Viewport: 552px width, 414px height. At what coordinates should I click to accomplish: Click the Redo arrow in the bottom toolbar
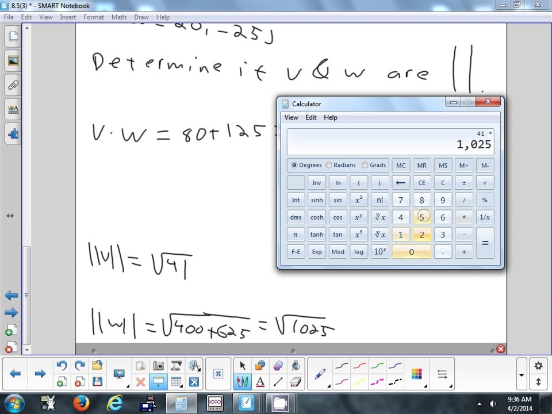coord(79,366)
